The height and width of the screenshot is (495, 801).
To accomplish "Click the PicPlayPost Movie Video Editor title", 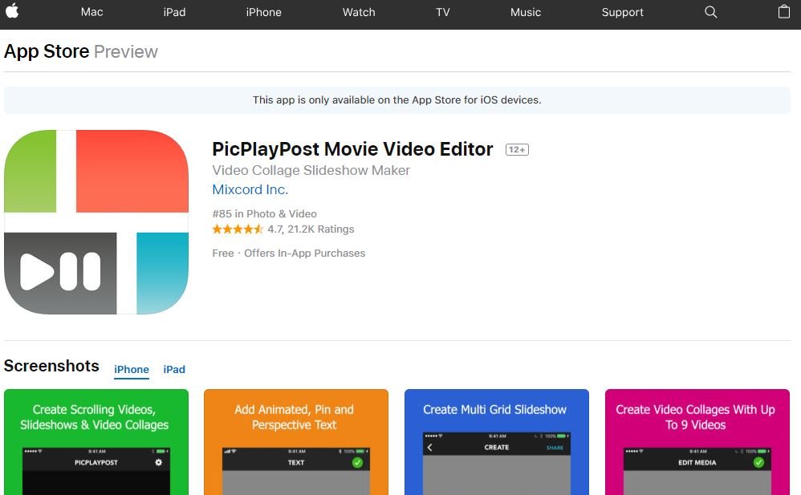I will pyautogui.click(x=352, y=149).
